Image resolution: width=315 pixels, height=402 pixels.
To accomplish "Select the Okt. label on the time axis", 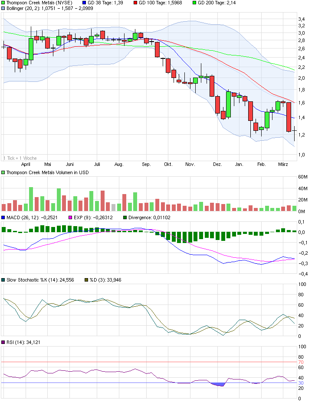I will [x=168, y=165].
